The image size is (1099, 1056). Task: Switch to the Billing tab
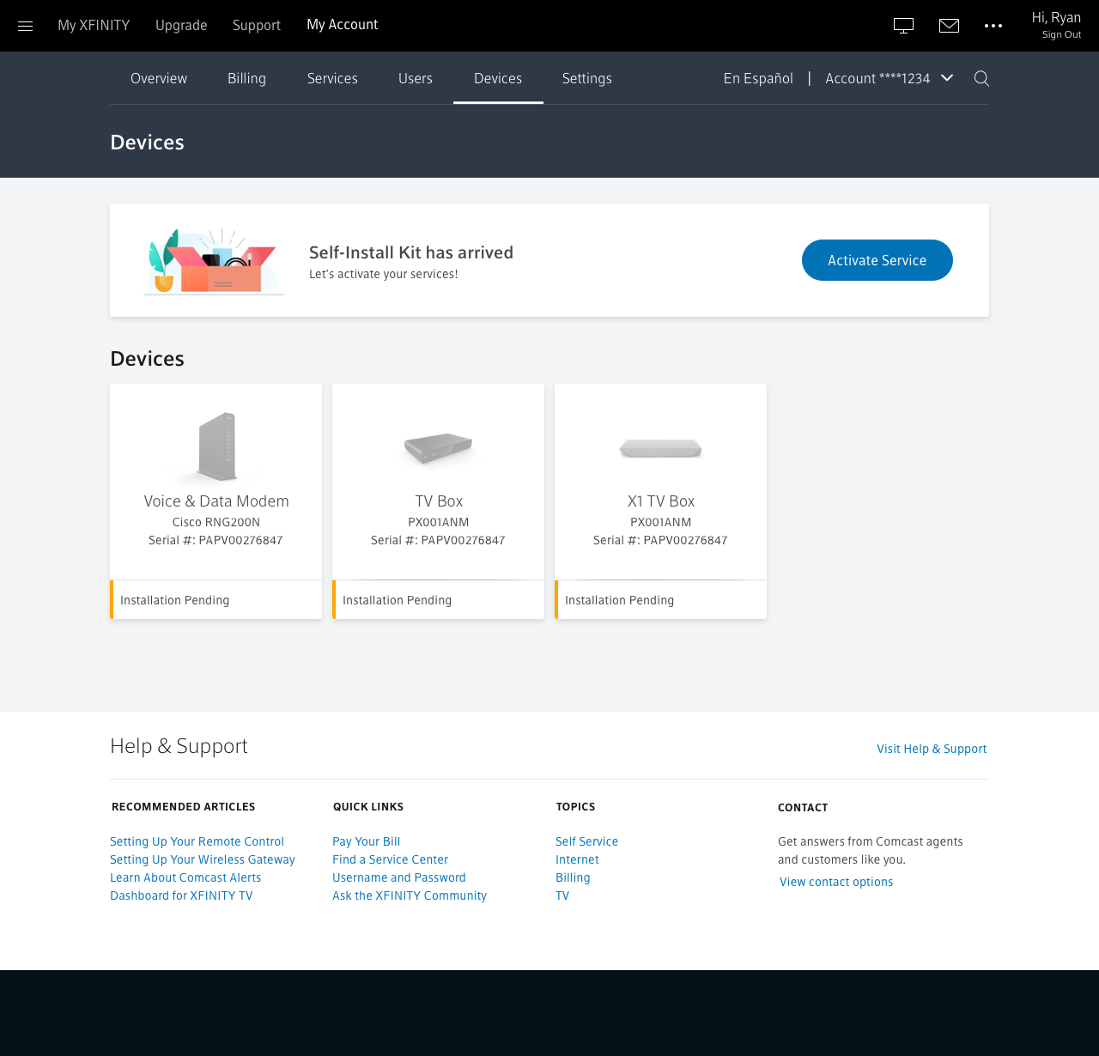246,78
